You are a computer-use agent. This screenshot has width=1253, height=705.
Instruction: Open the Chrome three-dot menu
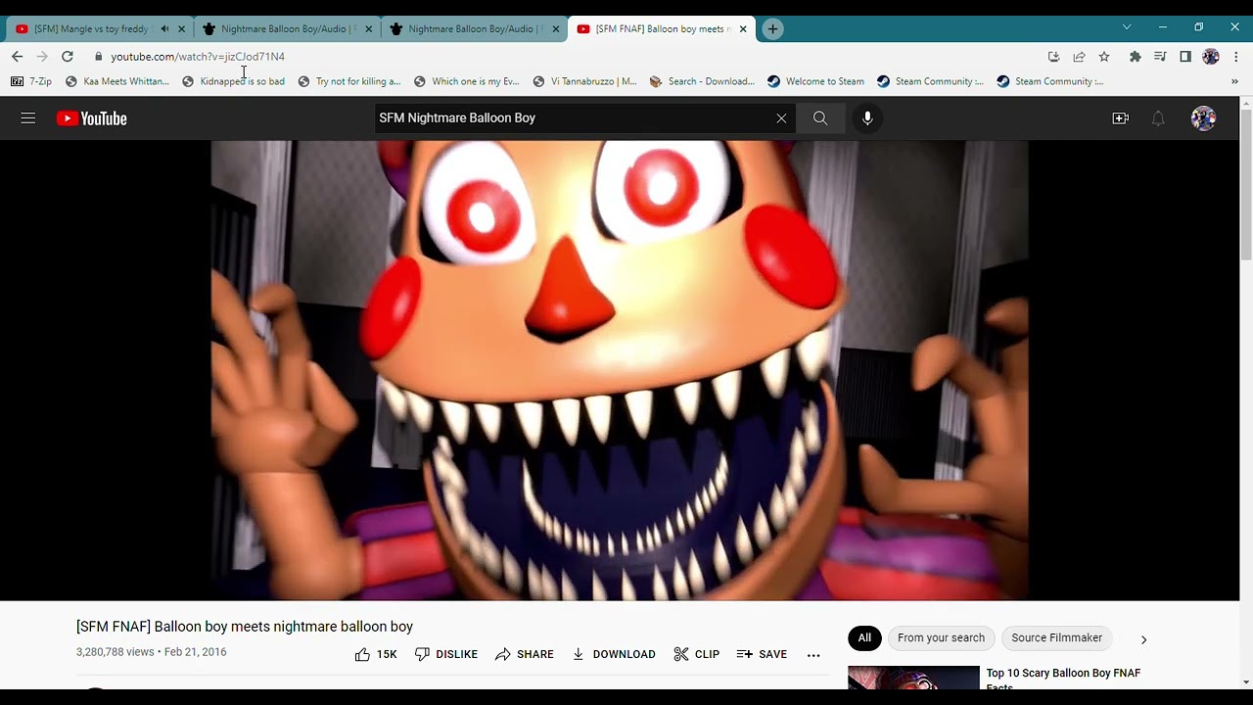coord(1236,57)
